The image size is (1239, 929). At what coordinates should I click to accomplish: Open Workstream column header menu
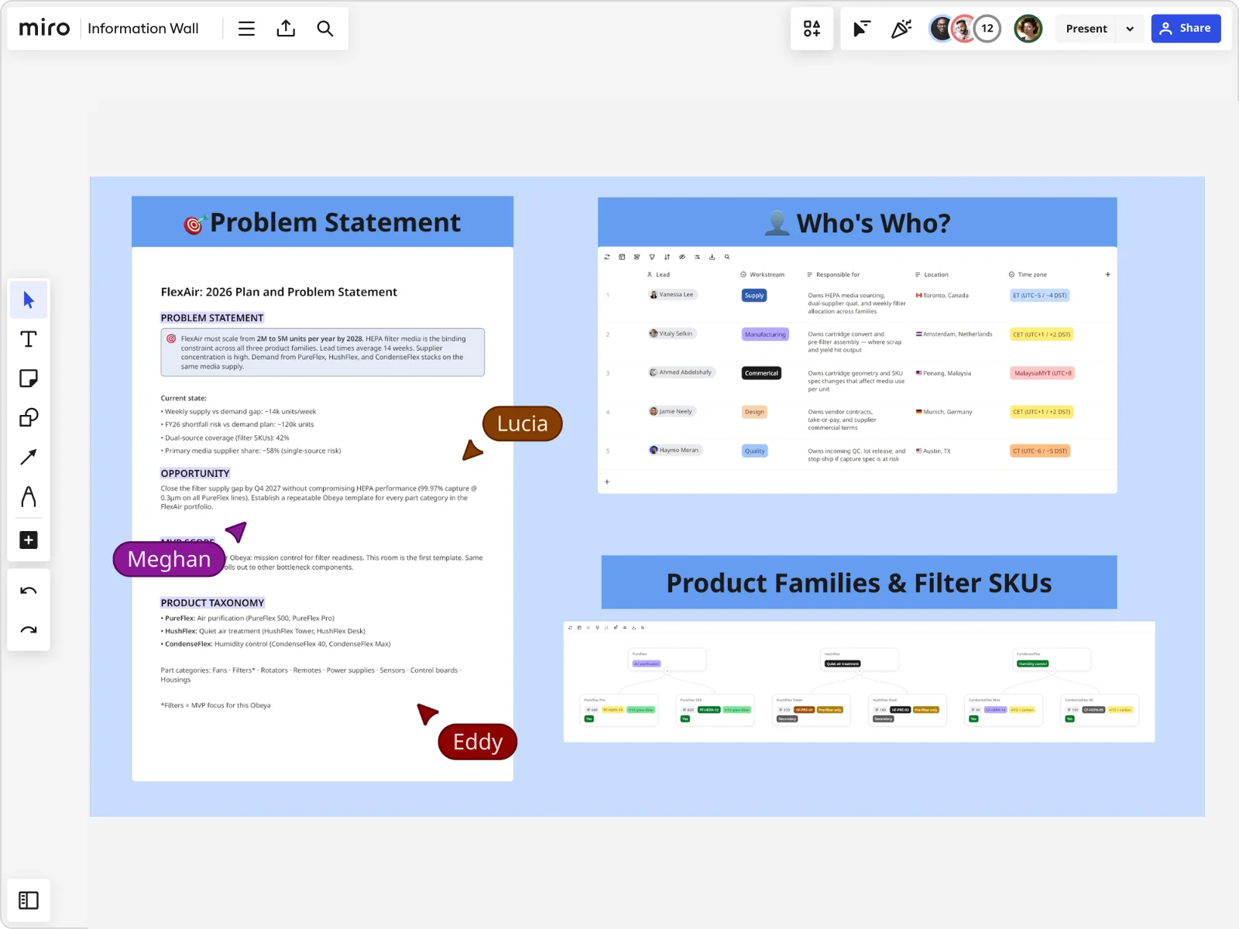pos(762,275)
